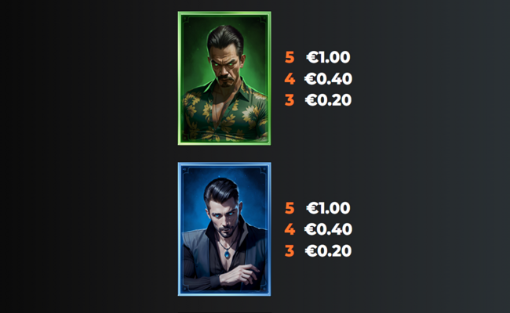Click orange 3 count beside green symbol
The image size is (510, 313).
(290, 100)
